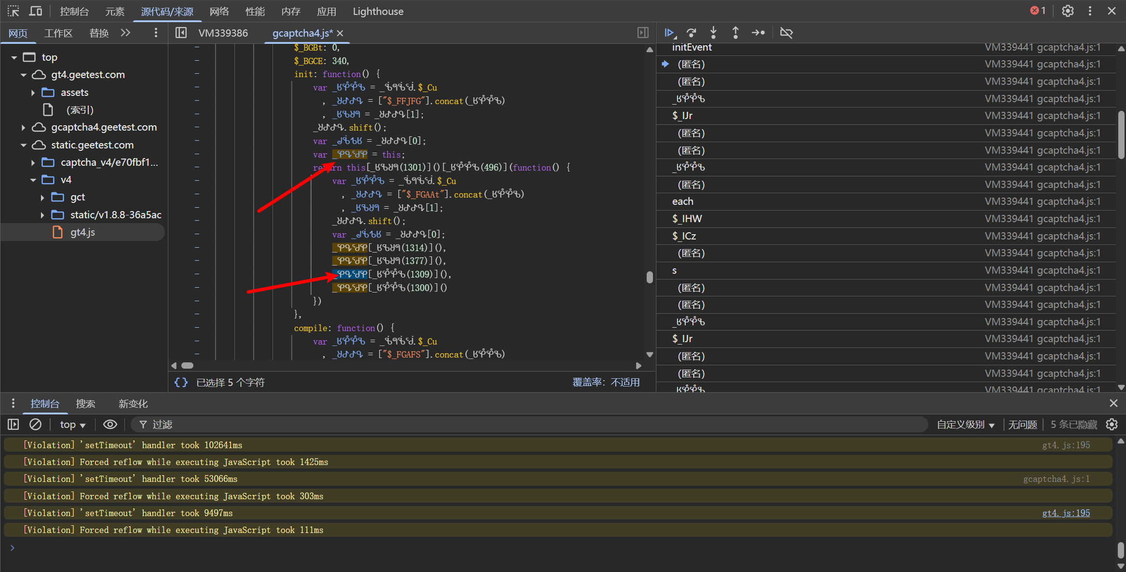Deactivate breakpoints toggle
The width and height of the screenshot is (1126, 572).
787,33
